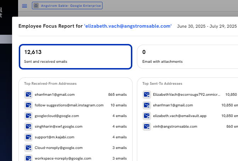Click the Angstrom Sable- Google Enterprise button
Screen dimensions: 238x161
pos(67,6)
